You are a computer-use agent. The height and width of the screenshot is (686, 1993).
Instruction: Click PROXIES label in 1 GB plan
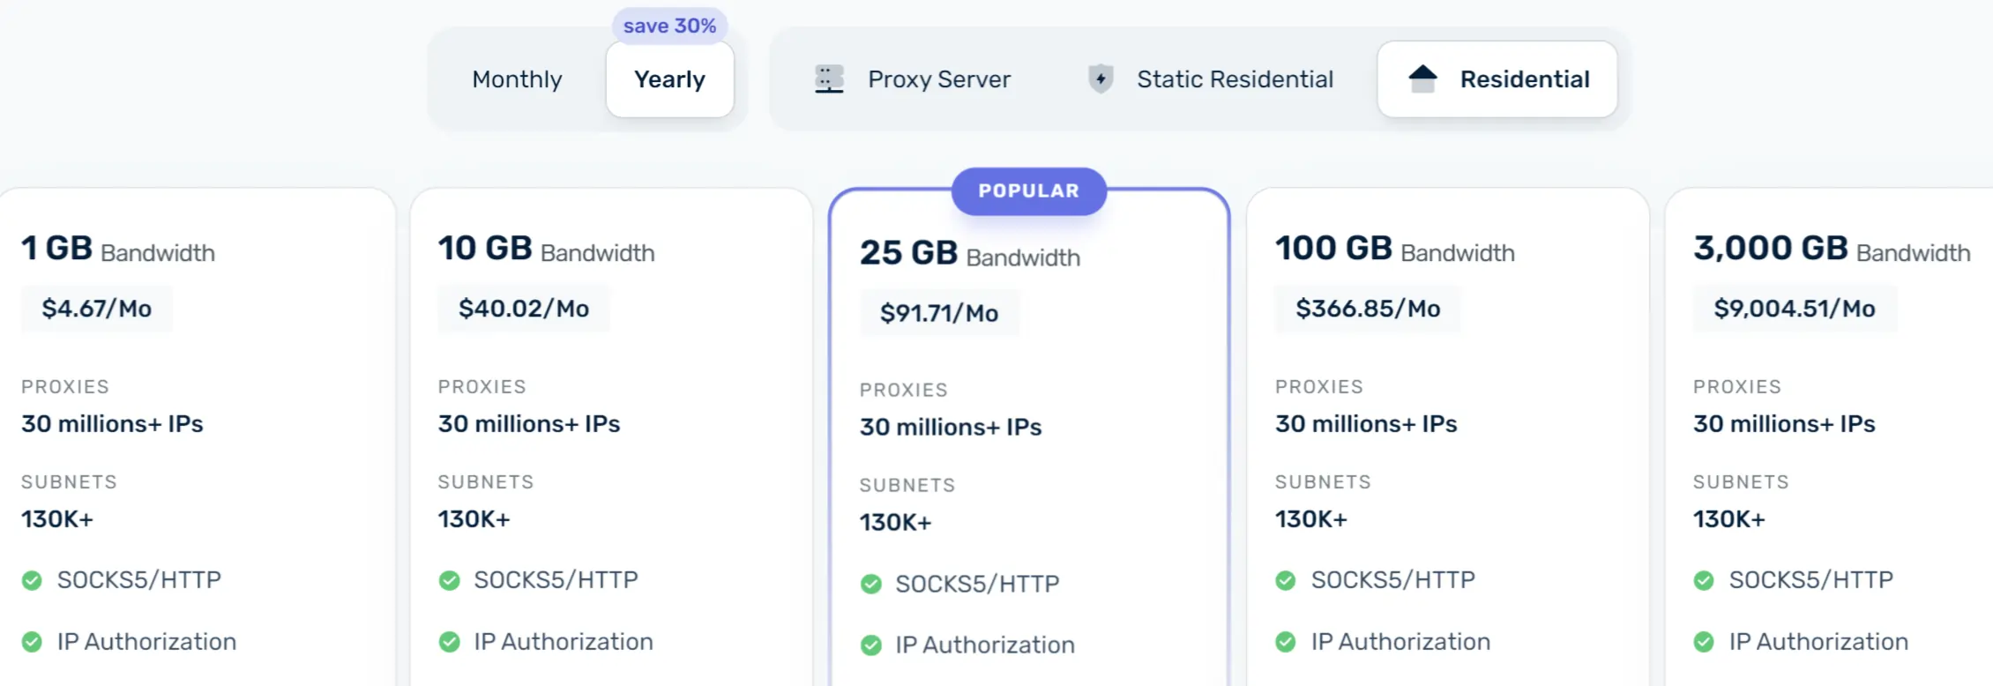coord(65,387)
